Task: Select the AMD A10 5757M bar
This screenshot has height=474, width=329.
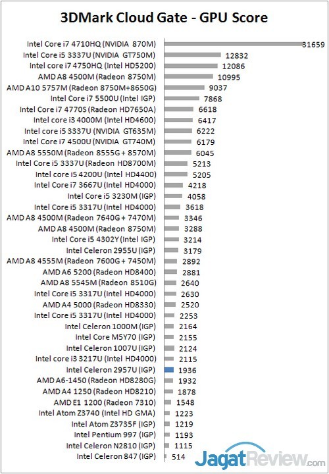Action: [184, 88]
